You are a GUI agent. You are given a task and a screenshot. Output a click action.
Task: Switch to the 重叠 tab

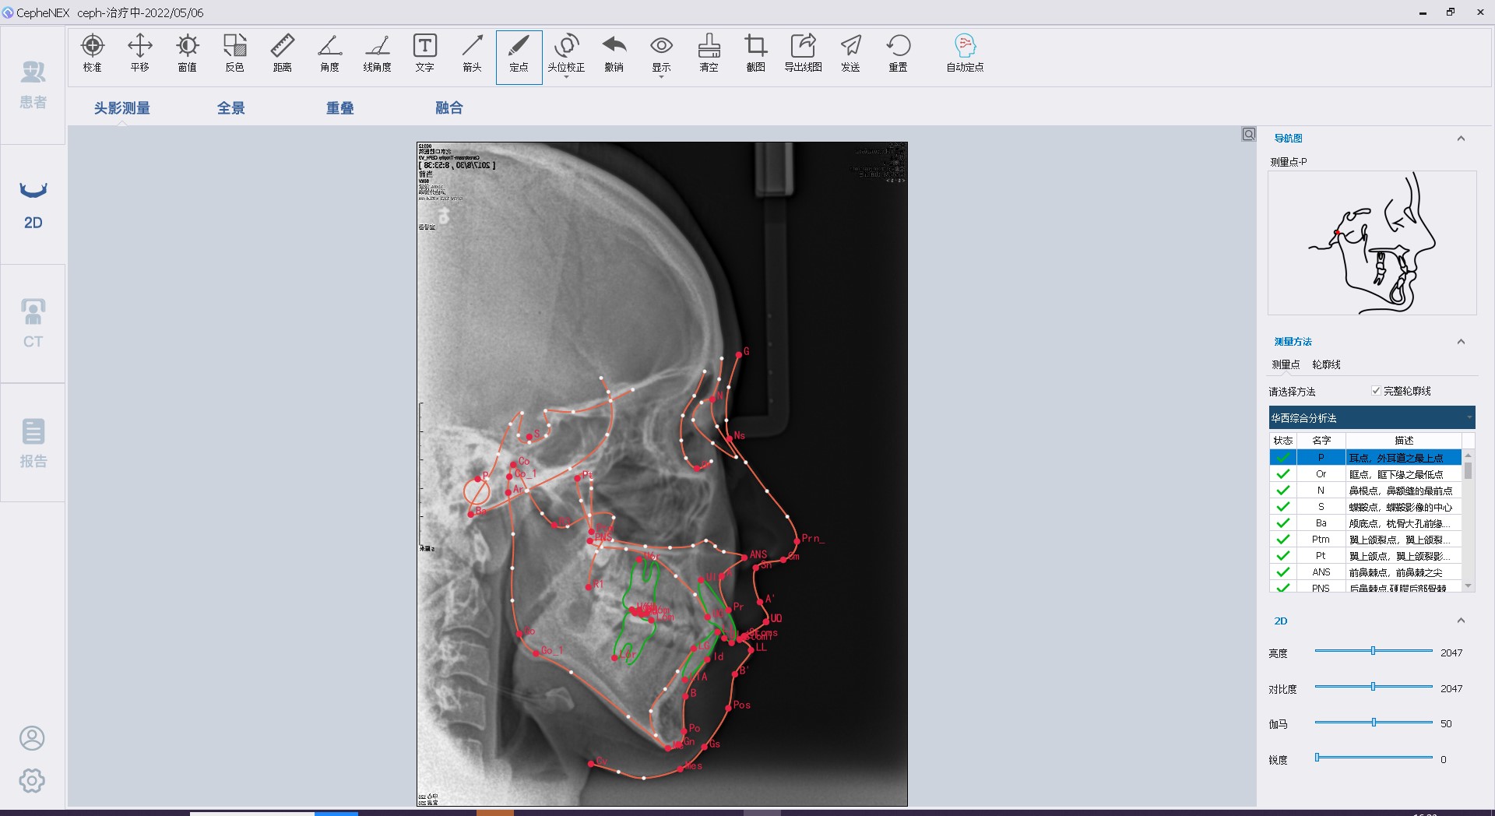[x=339, y=108]
